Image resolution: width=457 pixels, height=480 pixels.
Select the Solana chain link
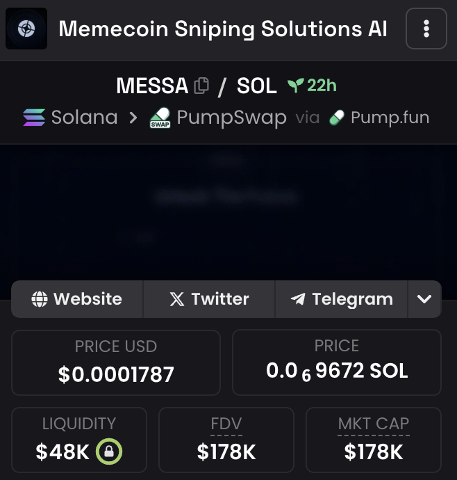click(x=71, y=118)
